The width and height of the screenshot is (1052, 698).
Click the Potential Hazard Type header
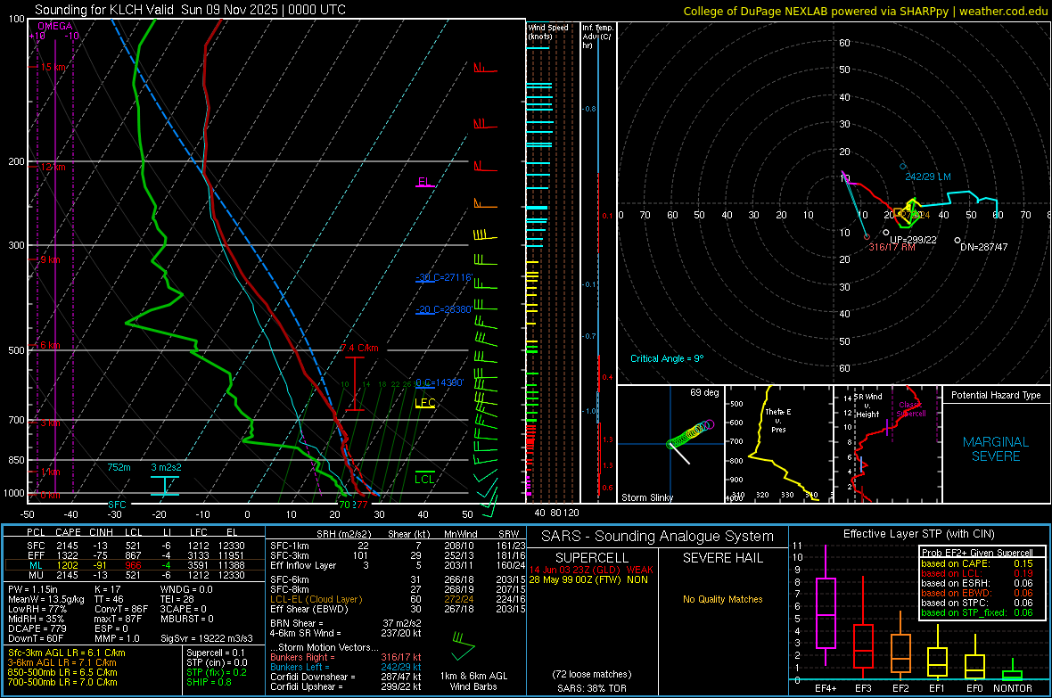(996, 395)
